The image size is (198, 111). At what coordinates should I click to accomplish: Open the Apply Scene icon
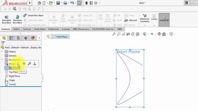[164, 34]
